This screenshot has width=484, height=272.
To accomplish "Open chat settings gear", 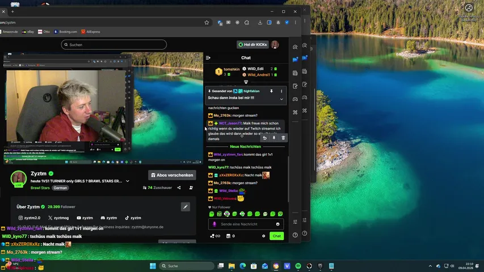I will coord(263,236).
